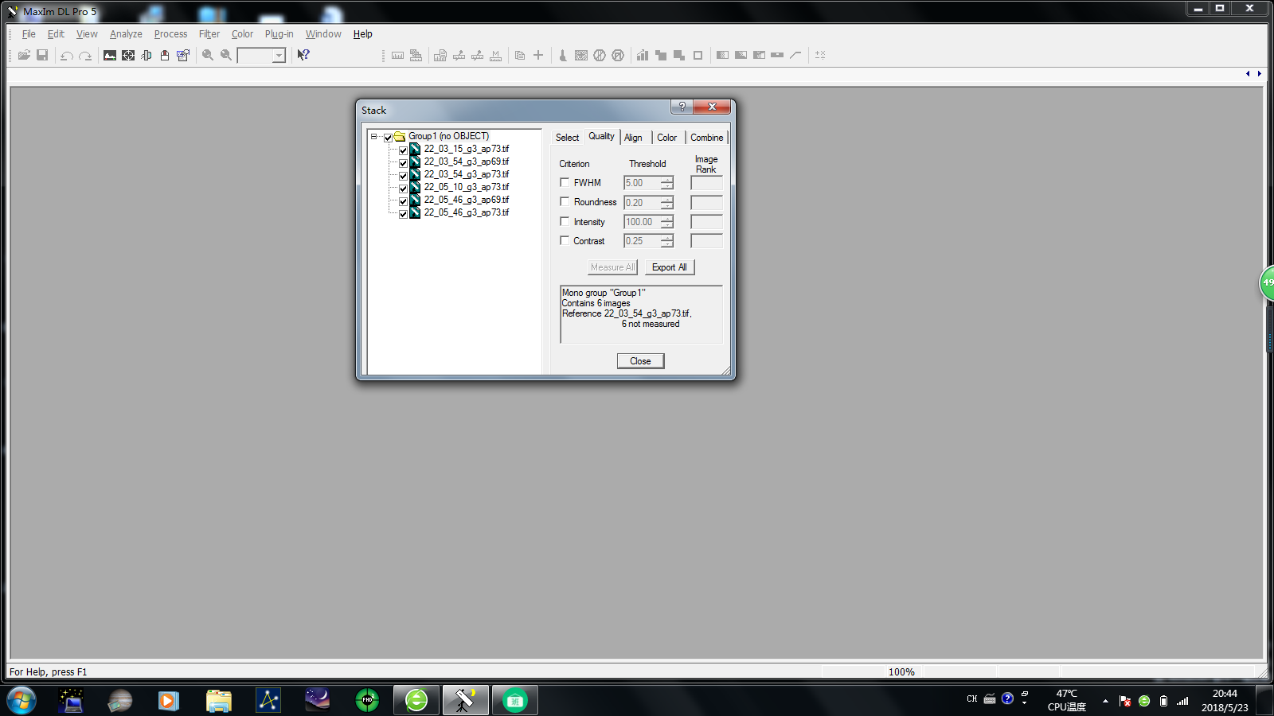This screenshot has width=1274, height=716.
Task: Click the grayed hollow square toolbar icon
Action: tap(698, 55)
